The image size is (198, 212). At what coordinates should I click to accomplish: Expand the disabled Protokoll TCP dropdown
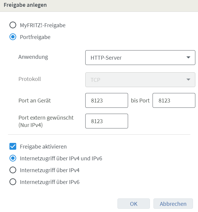point(140,80)
